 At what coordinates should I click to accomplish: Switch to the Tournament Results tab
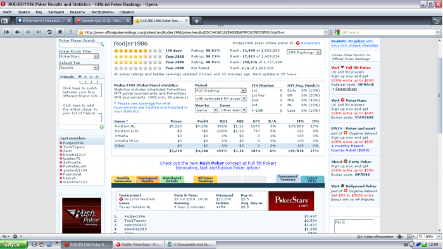(x=147, y=179)
